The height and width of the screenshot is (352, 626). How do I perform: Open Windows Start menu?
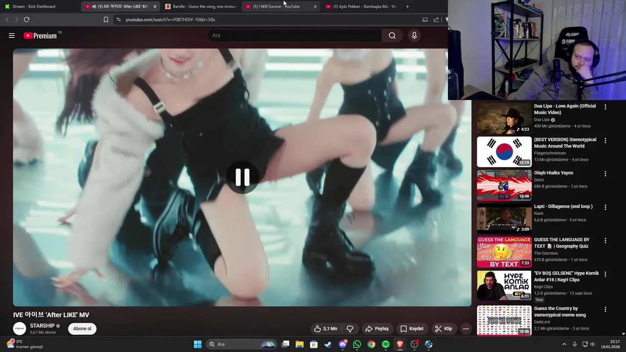198,344
